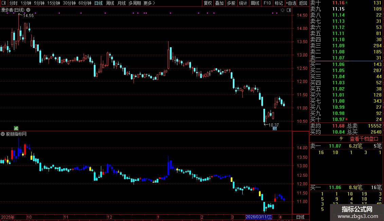Click the 2025年 label on time axis

click(x=7, y=217)
